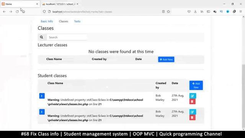This screenshot has height=138, width=245.
Task: Click the round extension icon beside the menu
Action: (234, 11)
